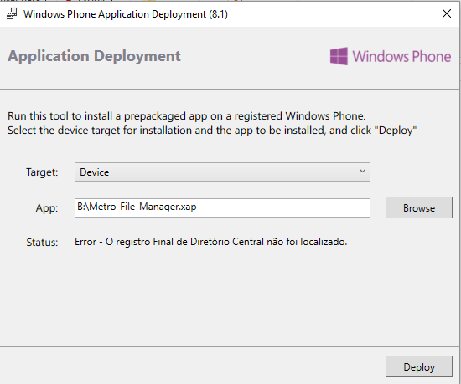Click the (8.1) version in title
The height and width of the screenshot is (384, 461).
point(219,14)
